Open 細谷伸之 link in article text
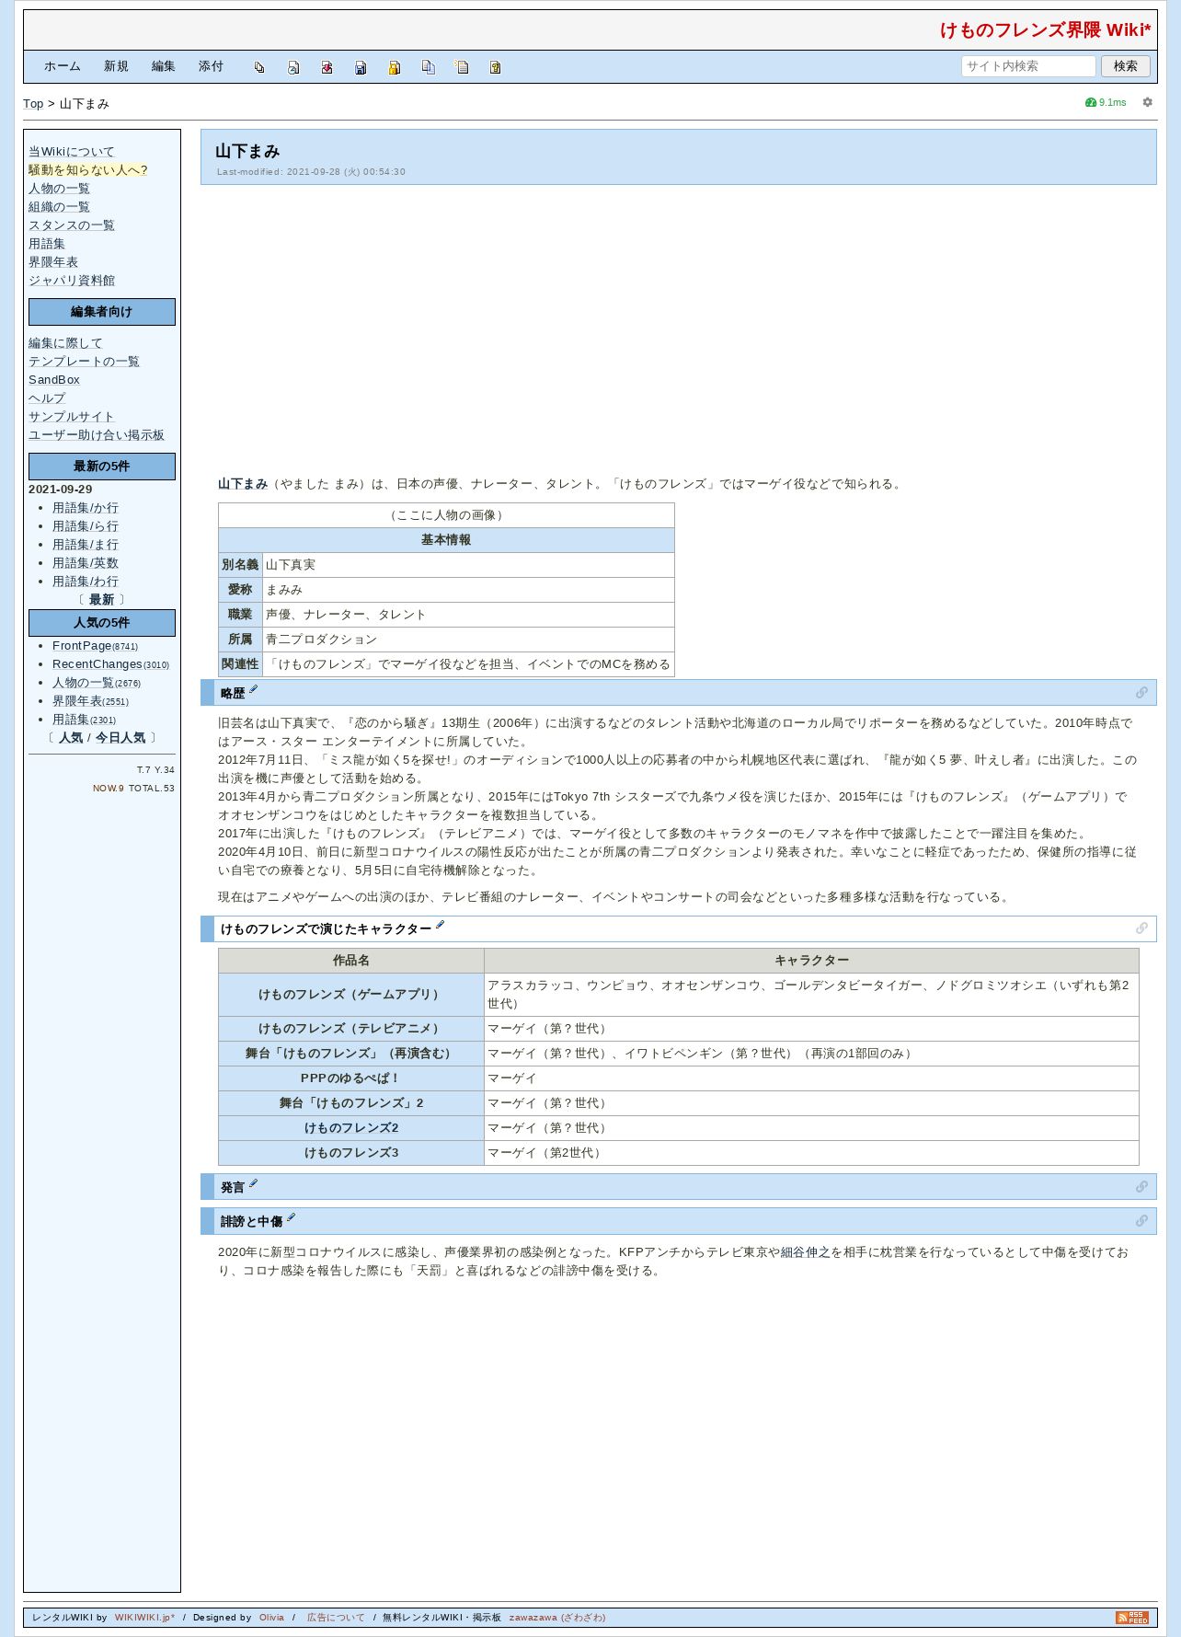 [805, 1252]
